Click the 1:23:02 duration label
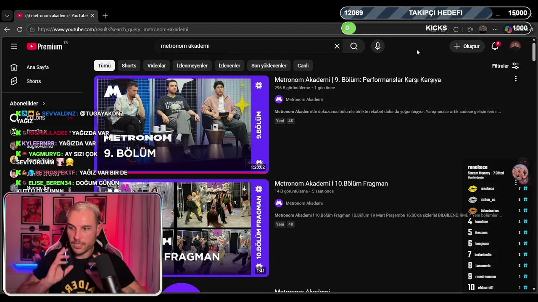 pos(258,167)
